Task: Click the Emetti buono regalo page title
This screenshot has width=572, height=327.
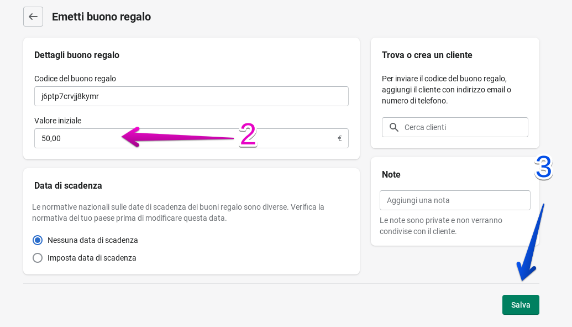Action: click(101, 17)
